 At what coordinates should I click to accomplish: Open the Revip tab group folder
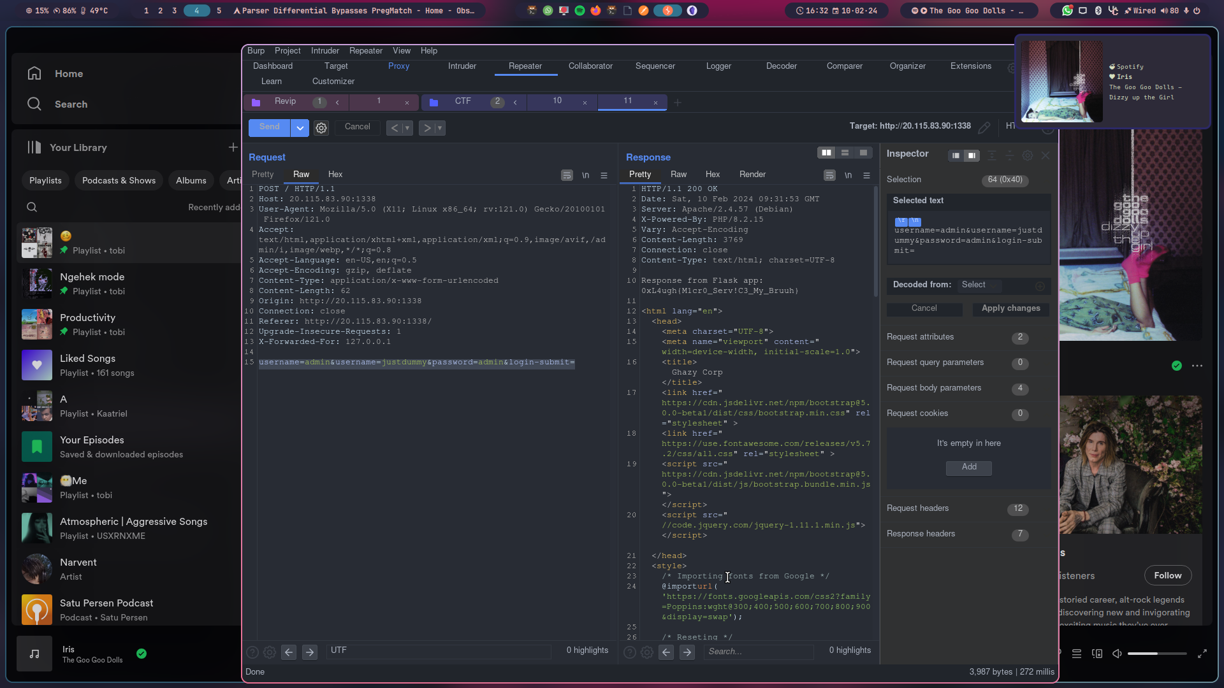(256, 102)
